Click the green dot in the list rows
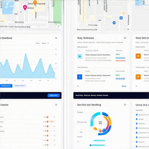This screenshot has height=149, width=149. click(47, 145)
